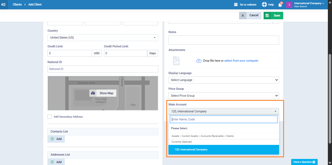Click select from your computer link
Viewport: 332px width, 165px height.
241,61
